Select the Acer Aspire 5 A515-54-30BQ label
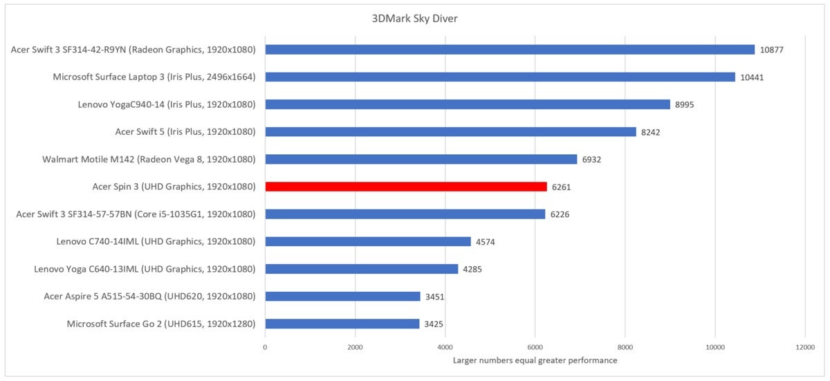 (x=150, y=296)
